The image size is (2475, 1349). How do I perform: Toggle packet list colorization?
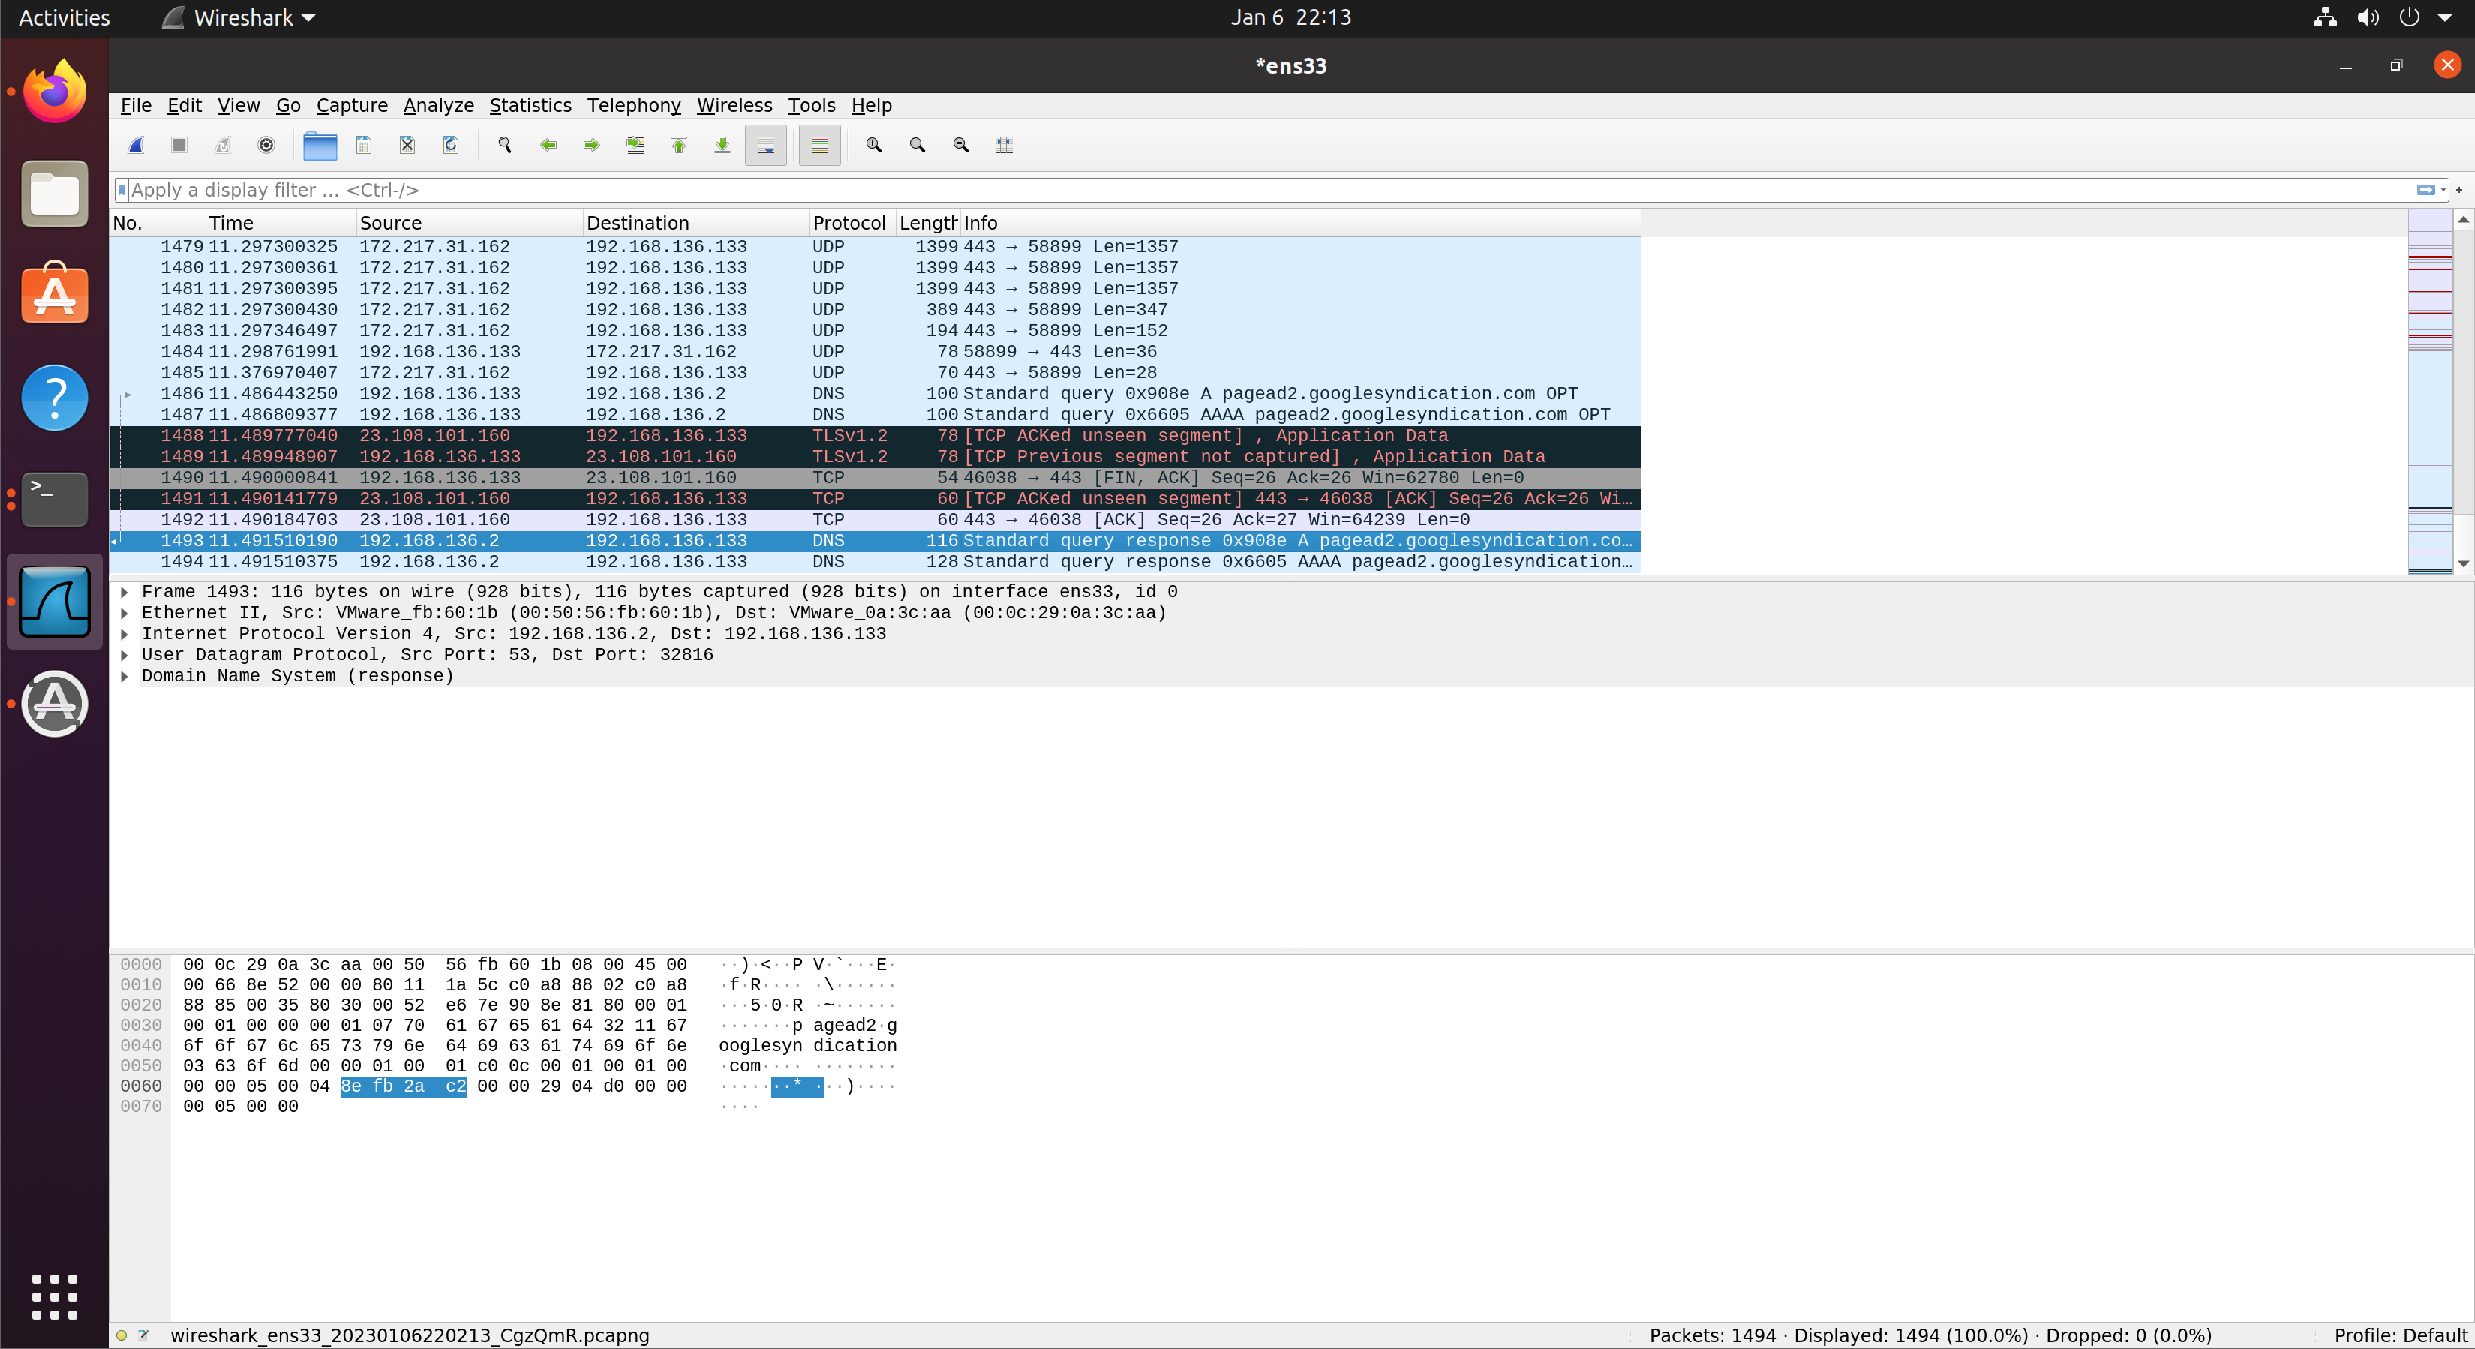[819, 145]
